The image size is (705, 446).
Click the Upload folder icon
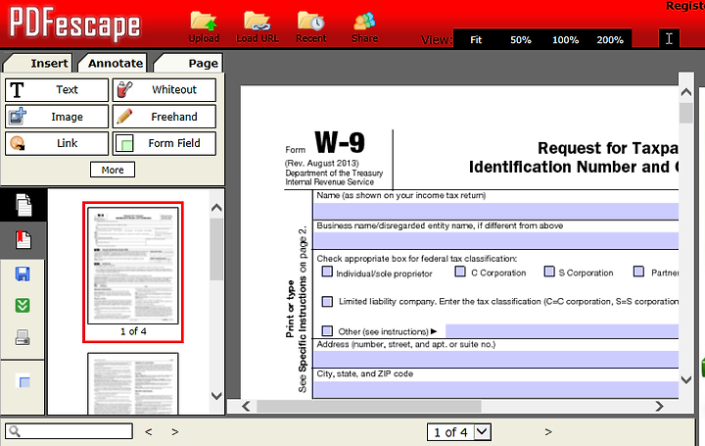[x=204, y=22]
